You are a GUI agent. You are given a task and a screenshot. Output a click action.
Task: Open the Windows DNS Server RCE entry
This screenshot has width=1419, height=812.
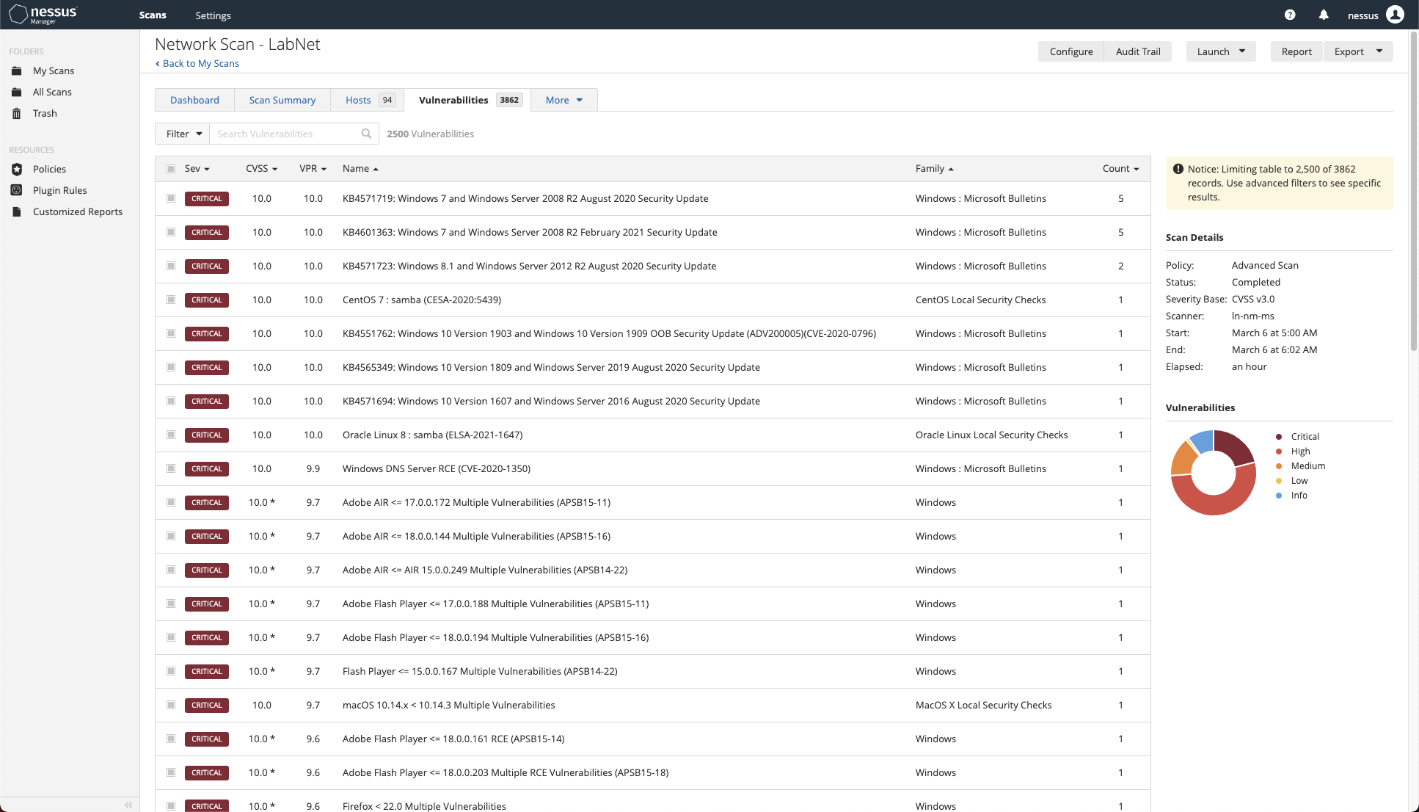click(x=436, y=468)
